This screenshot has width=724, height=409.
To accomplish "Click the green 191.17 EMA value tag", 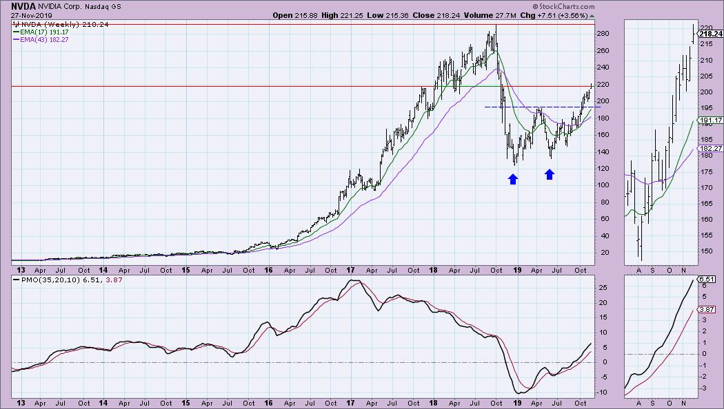I will point(711,120).
